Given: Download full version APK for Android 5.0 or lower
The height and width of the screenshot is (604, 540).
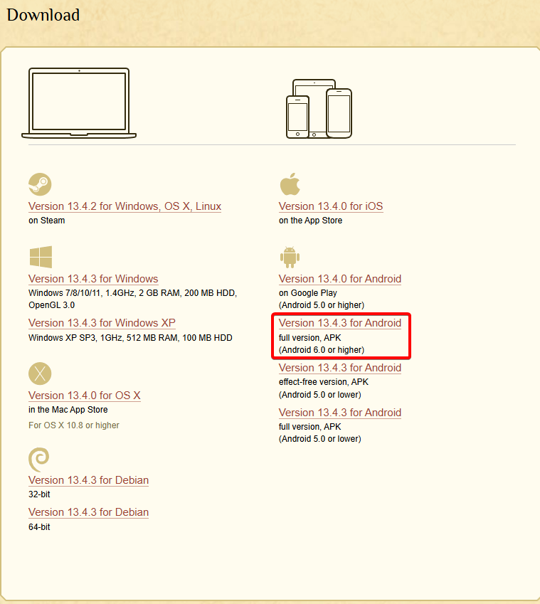Looking at the screenshot, I should pos(340,412).
